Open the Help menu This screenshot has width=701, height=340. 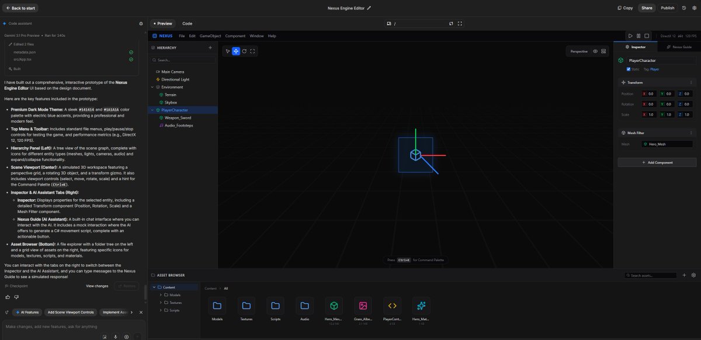(x=272, y=36)
